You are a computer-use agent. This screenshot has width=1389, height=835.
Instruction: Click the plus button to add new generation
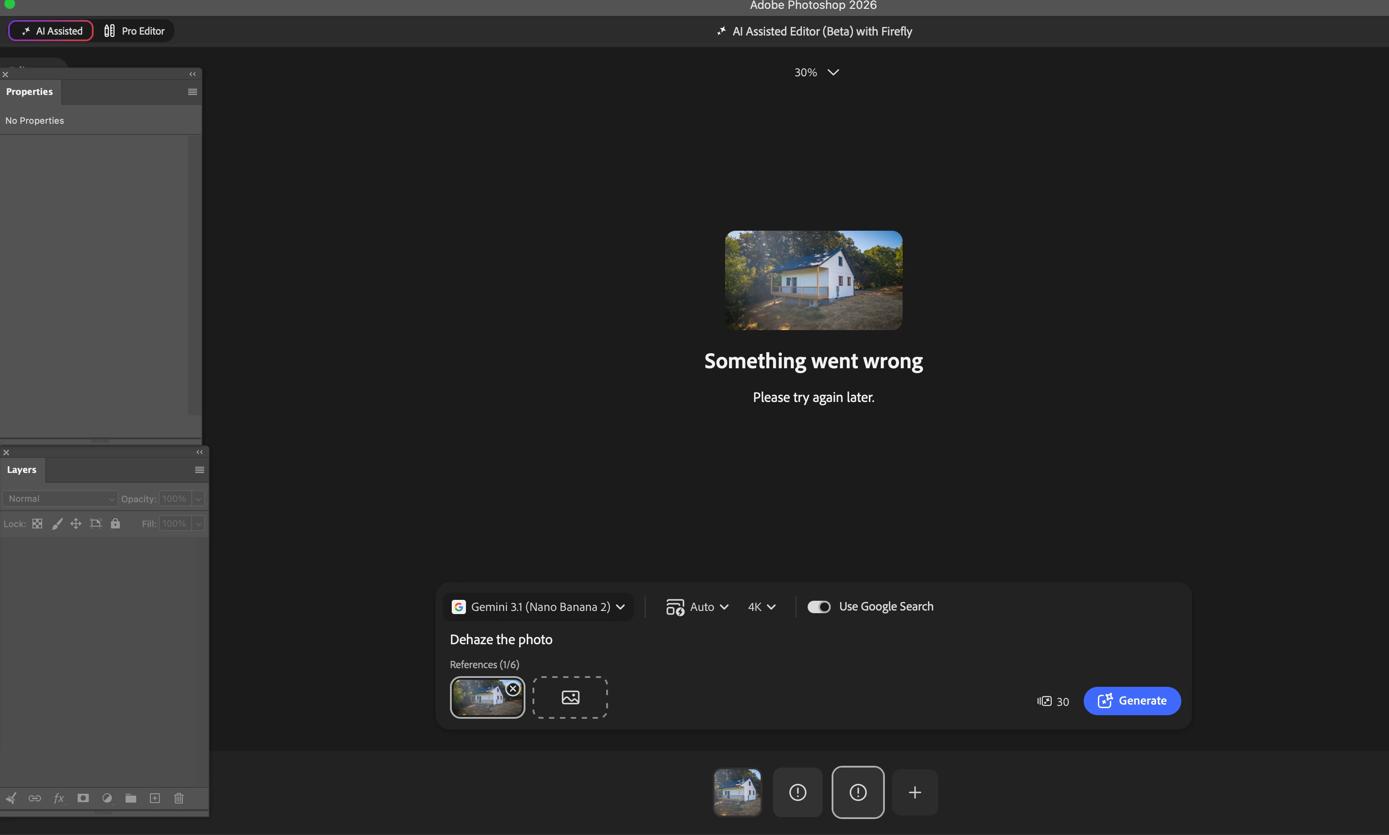[915, 792]
